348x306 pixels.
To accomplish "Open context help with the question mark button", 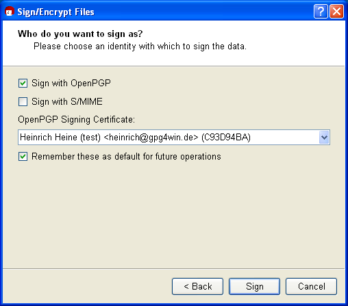I will 321,11.
